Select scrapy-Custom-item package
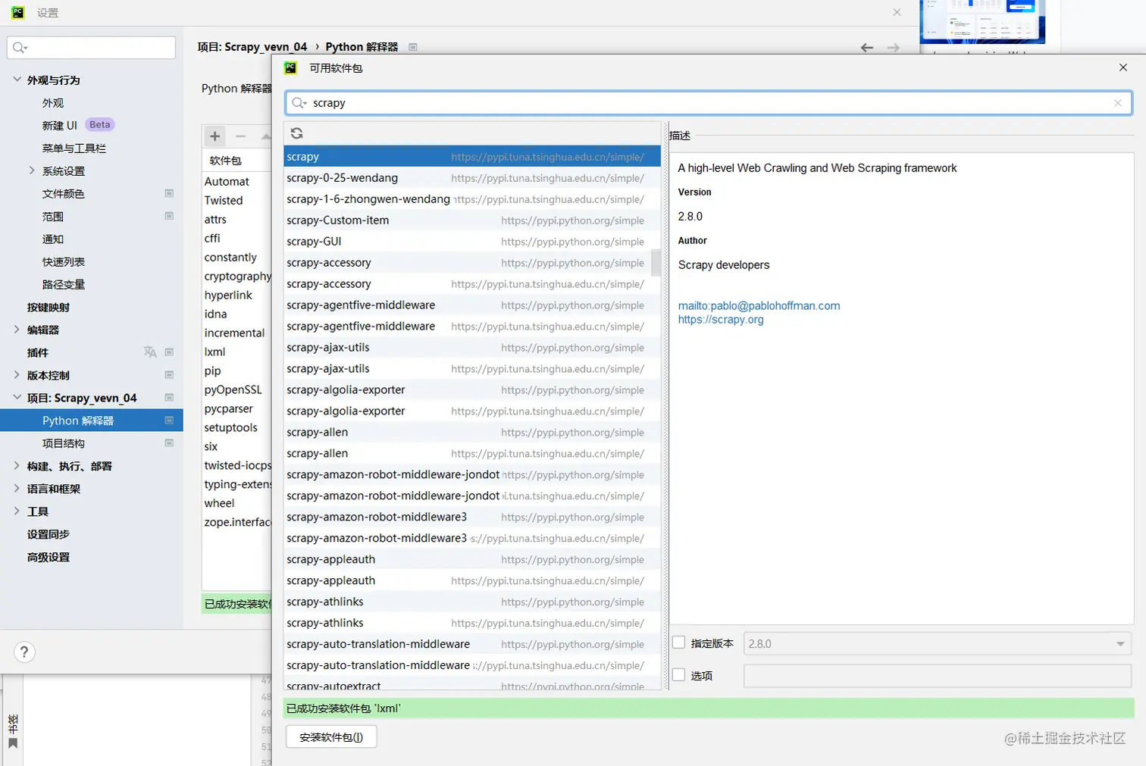This screenshot has width=1146, height=766. pyautogui.click(x=467, y=220)
